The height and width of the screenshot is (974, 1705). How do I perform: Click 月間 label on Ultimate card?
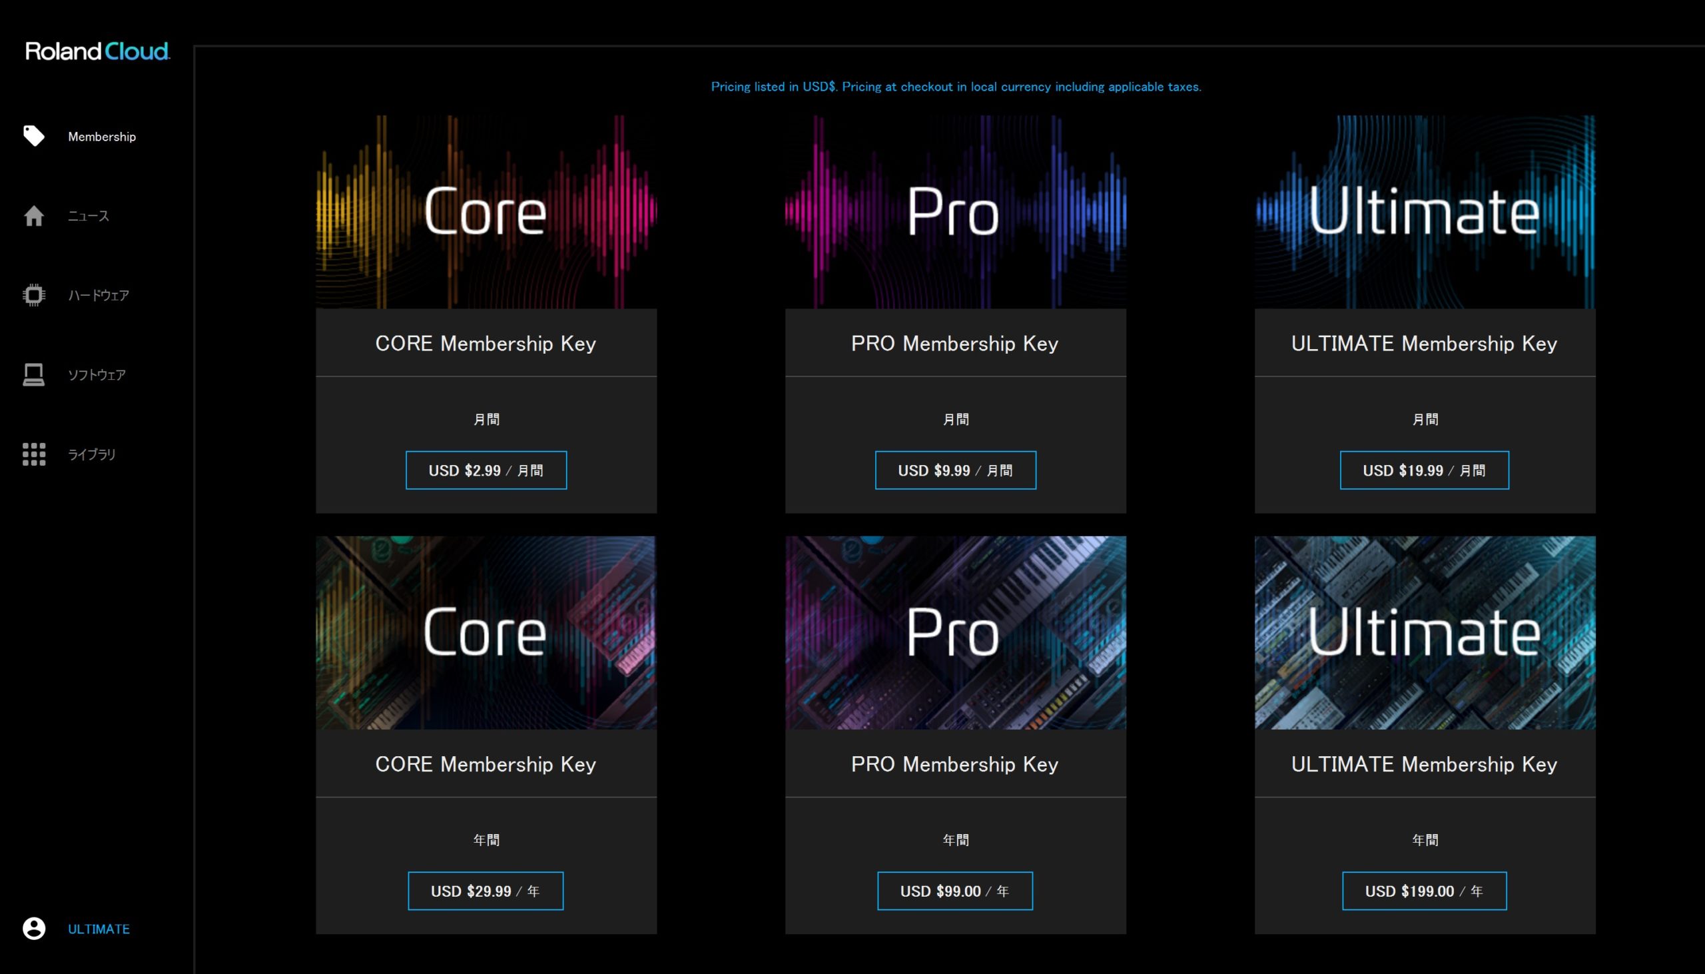tap(1425, 419)
